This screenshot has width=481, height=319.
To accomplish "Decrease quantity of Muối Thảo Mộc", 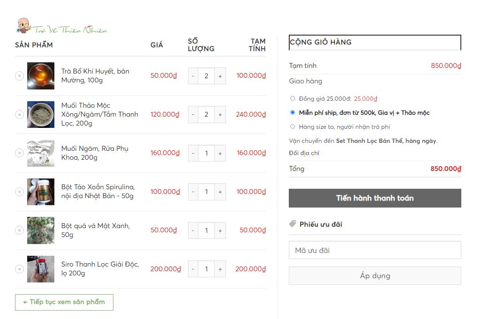I will click(x=193, y=115).
